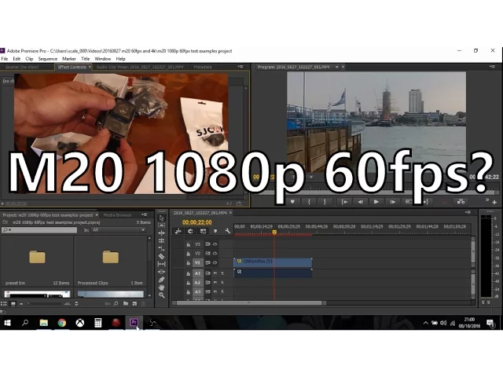Select the Rolling Edit tool
The width and height of the screenshot is (503, 377).
point(161,241)
